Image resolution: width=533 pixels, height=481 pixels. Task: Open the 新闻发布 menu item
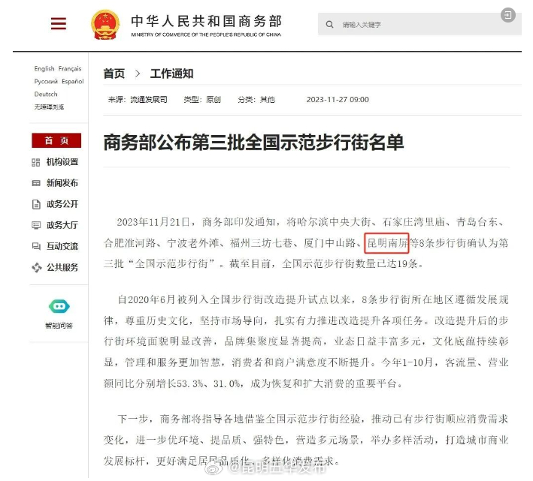62,183
